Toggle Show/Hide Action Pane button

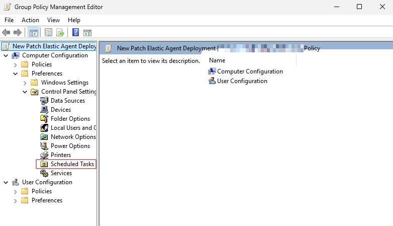point(87,33)
